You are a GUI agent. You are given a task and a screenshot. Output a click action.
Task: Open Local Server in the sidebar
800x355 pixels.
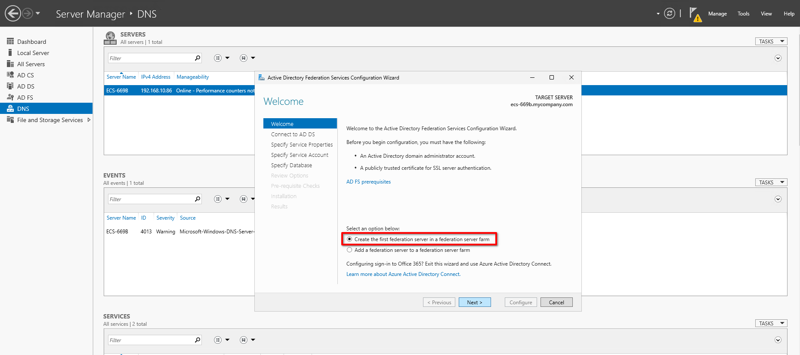point(33,53)
